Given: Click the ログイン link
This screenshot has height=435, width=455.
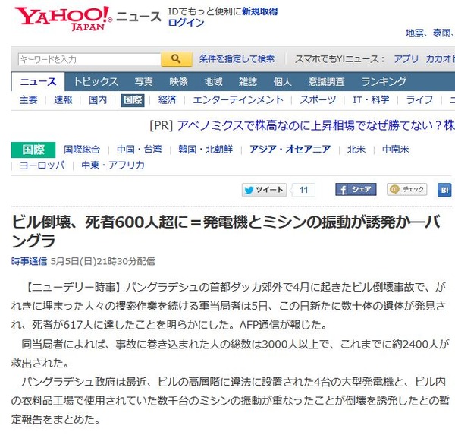Looking at the screenshot, I should click(186, 23).
